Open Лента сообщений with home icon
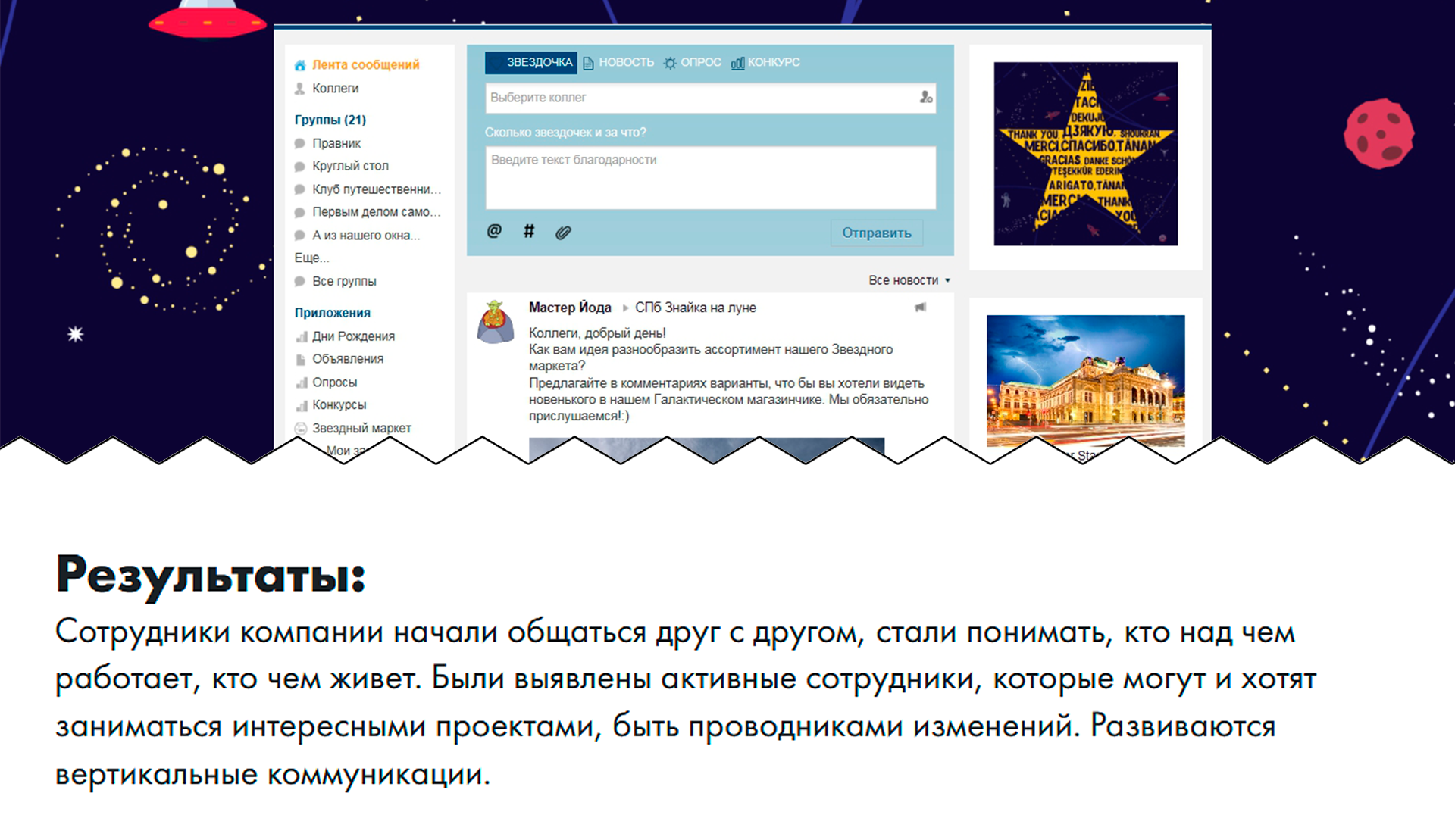The width and height of the screenshot is (1455, 818). click(365, 65)
